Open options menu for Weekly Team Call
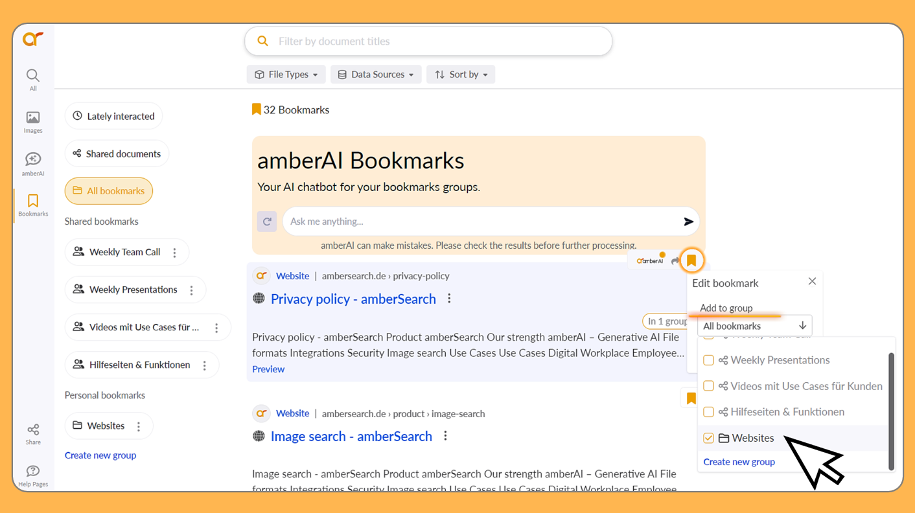 174,253
